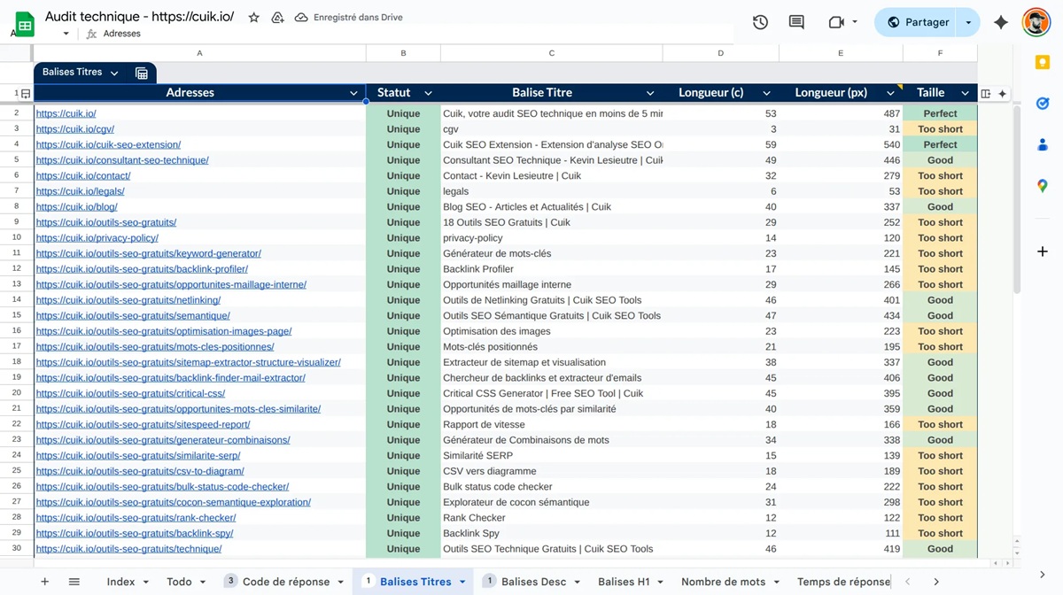Screen dimensions: 1063x595
Task: Select the cell reading Backlink Spy
Action: click(551, 534)
